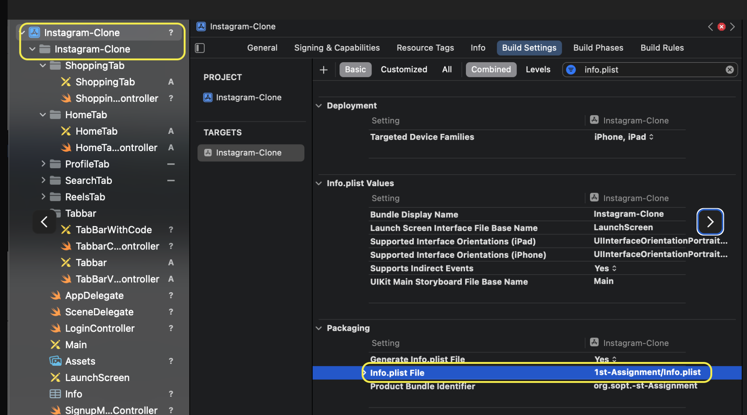The height and width of the screenshot is (415, 747).
Task: Open HomeTa...ontroller swift file
Action: pyautogui.click(x=116, y=147)
